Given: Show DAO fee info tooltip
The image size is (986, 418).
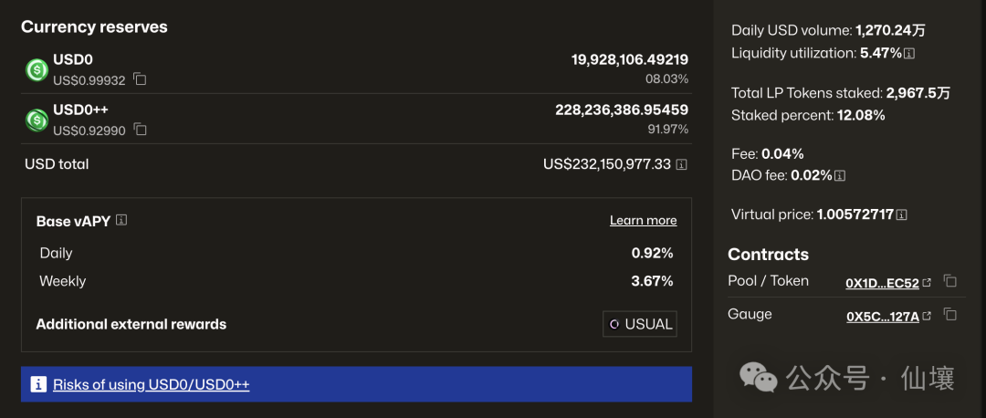Looking at the screenshot, I should (840, 175).
